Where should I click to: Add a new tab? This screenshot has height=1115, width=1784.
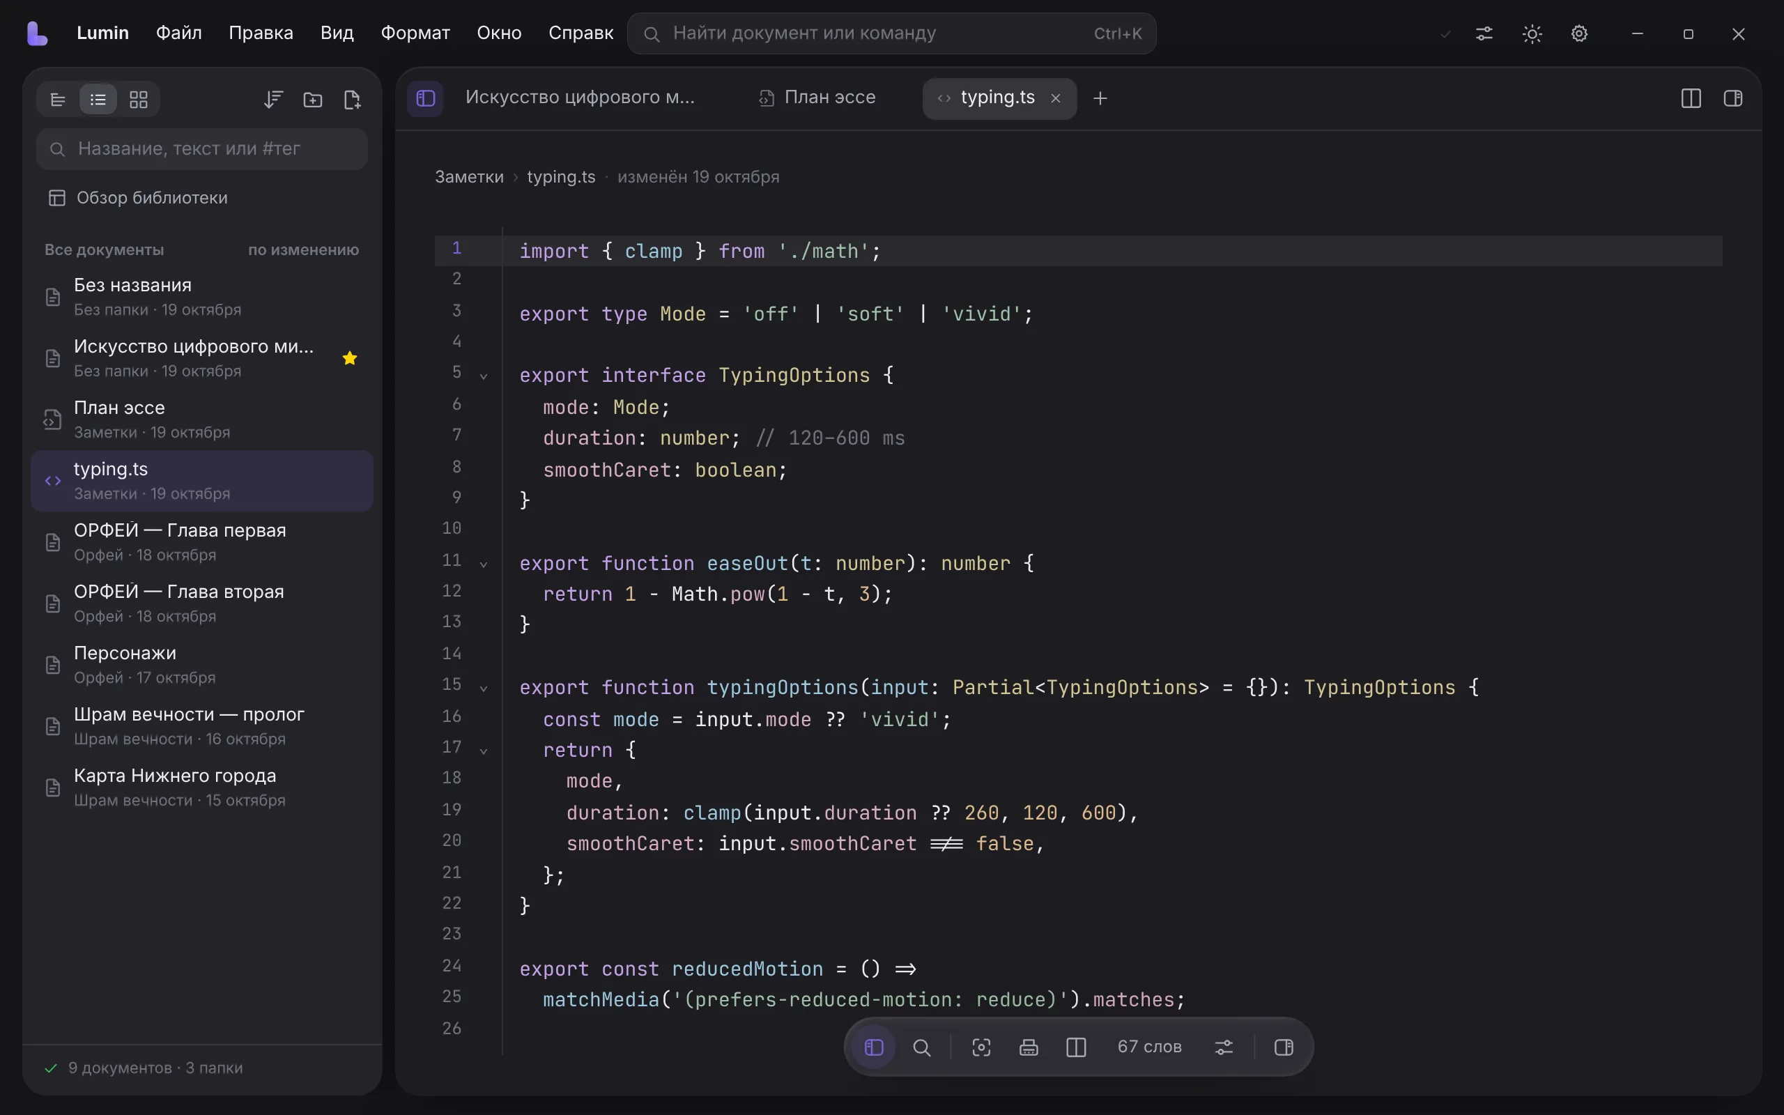coord(1100,98)
